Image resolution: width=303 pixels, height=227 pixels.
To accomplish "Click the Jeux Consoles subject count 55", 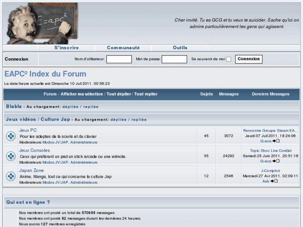I will click(x=206, y=156).
